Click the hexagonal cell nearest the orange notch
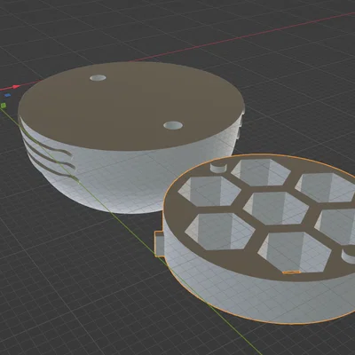 point(295,251)
